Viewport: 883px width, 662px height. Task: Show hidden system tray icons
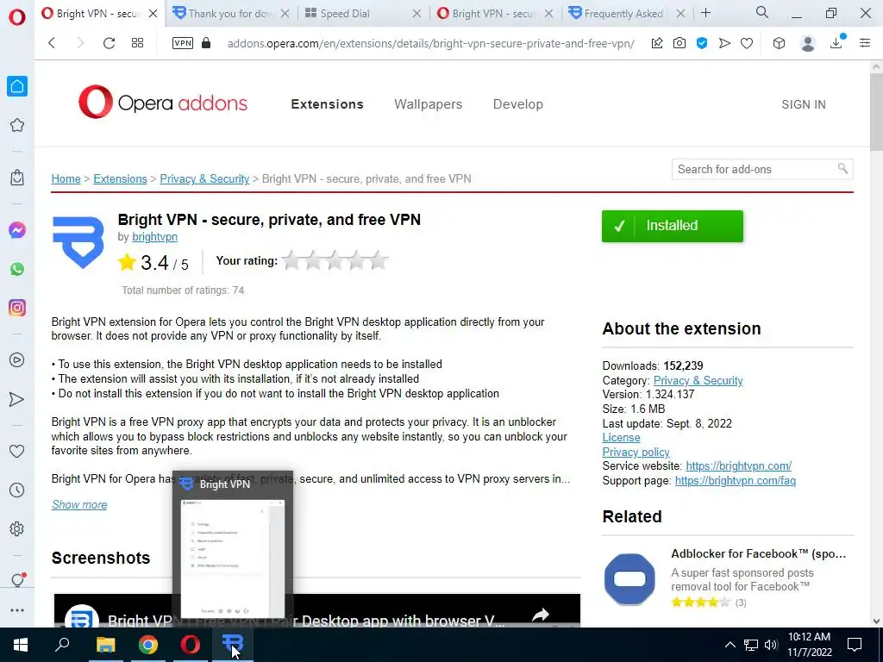pos(730,645)
